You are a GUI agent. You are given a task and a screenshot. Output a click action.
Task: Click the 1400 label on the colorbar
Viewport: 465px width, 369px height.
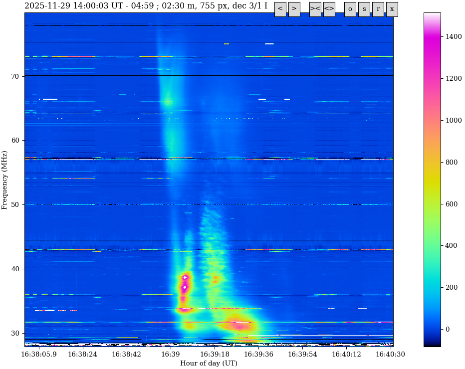point(454,36)
